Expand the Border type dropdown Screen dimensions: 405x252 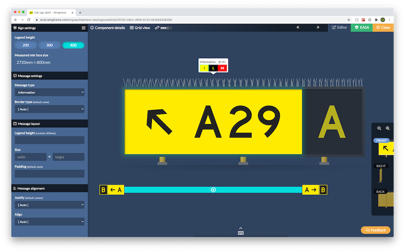click(x=49, y=109)
